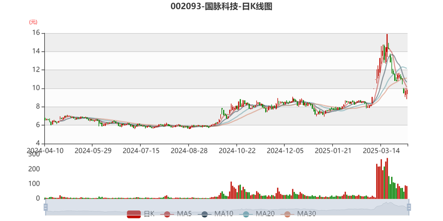Click the 2025-03-14 date axis label

381,151
